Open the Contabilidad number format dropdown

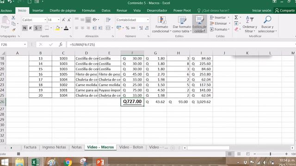[x=148, y=20]
